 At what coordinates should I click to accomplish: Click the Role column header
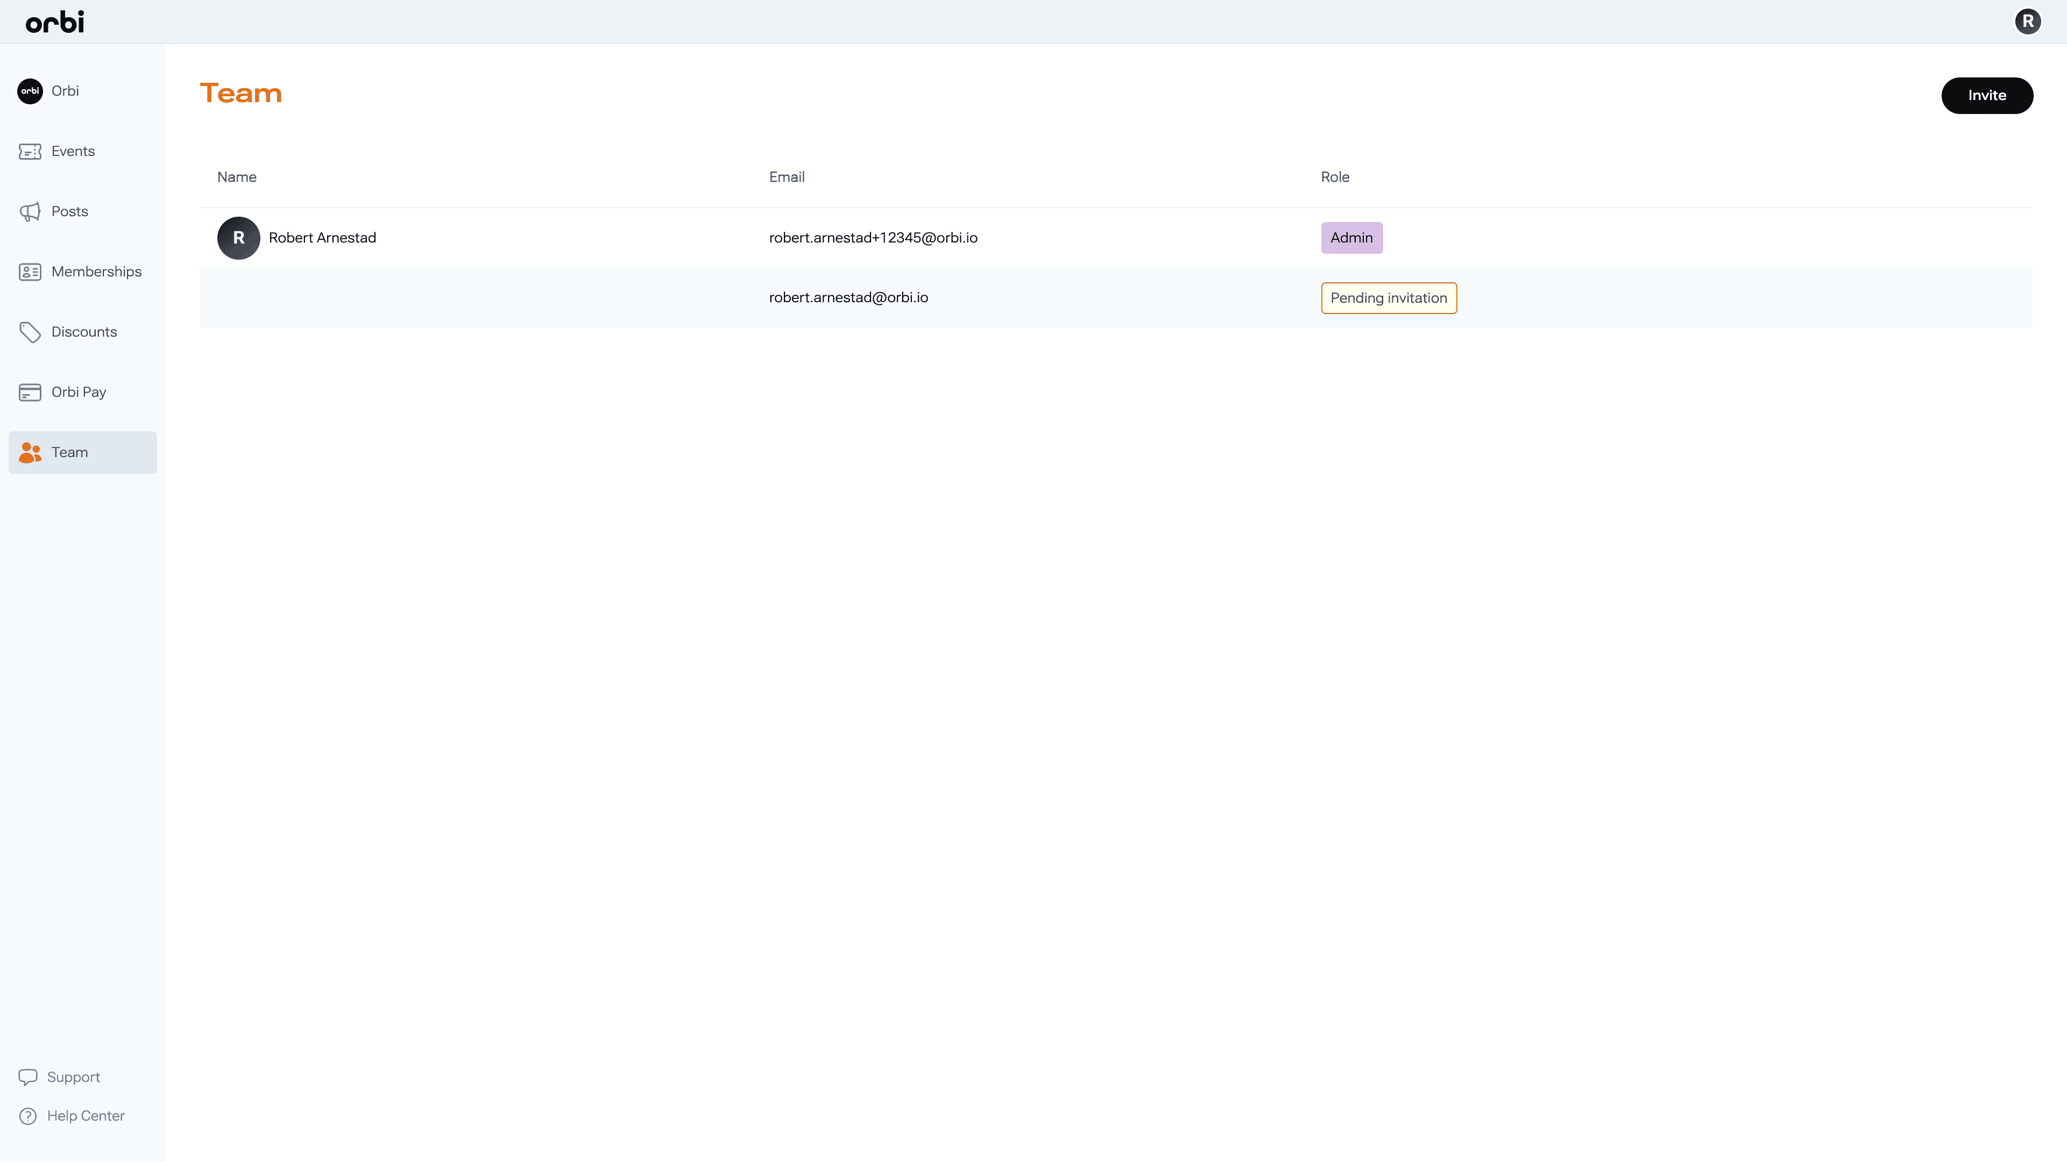point(1334,177)
